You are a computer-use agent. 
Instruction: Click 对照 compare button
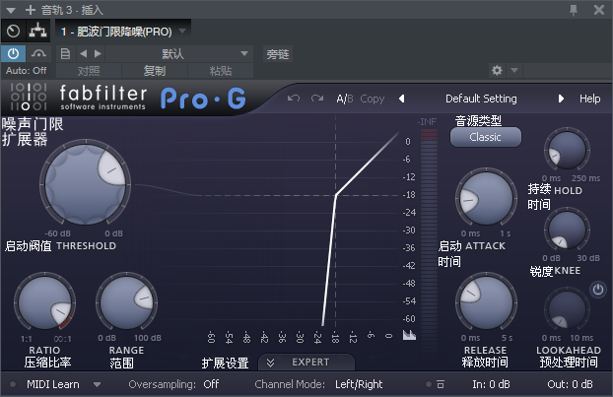pos(89,71)
